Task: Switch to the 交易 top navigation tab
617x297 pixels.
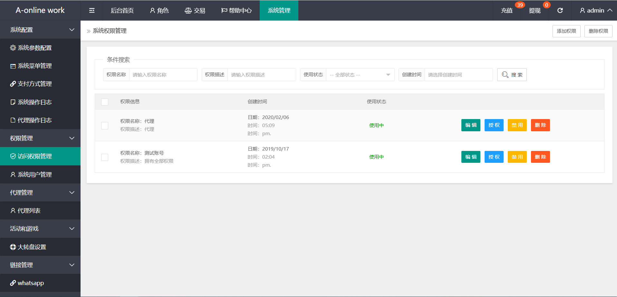Action: click(x=195, y=11)
